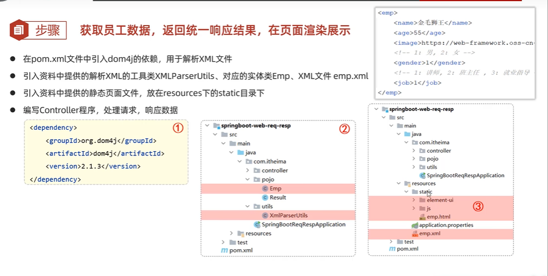The width and height of the screenshot is (548, 276).
Task: Click the Result class icon in tree ②
Action: [265, 197]
